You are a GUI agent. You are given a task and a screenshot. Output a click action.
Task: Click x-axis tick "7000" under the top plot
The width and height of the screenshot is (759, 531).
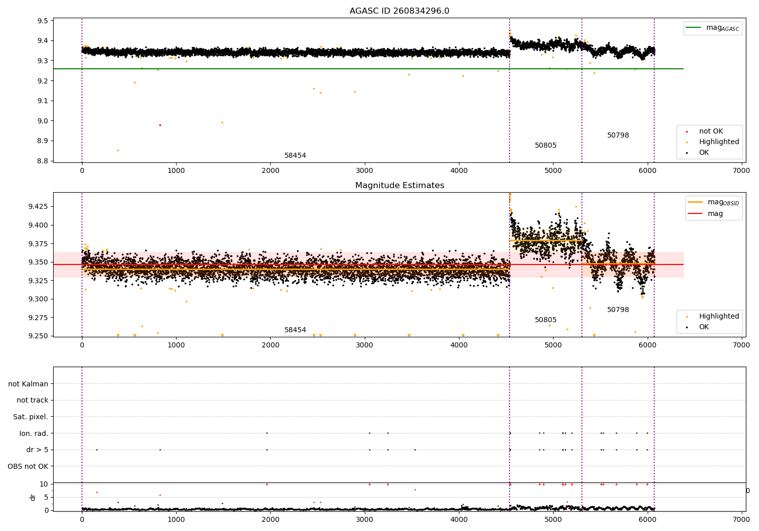742,171
